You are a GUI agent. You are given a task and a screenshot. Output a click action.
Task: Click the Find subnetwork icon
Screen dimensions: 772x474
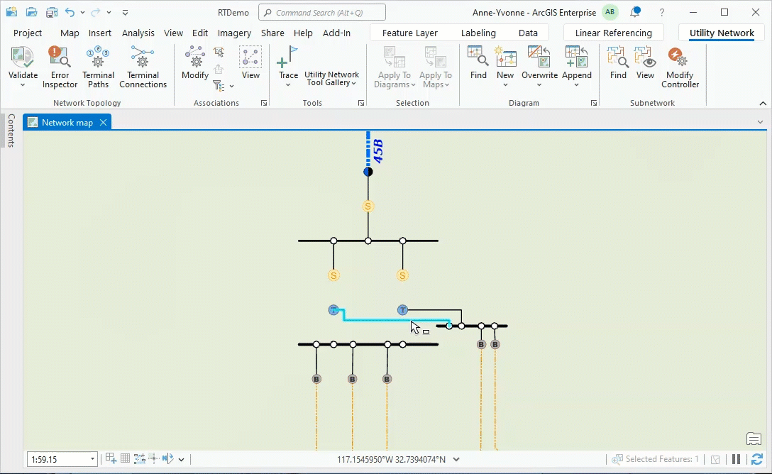tap(618, 57)
